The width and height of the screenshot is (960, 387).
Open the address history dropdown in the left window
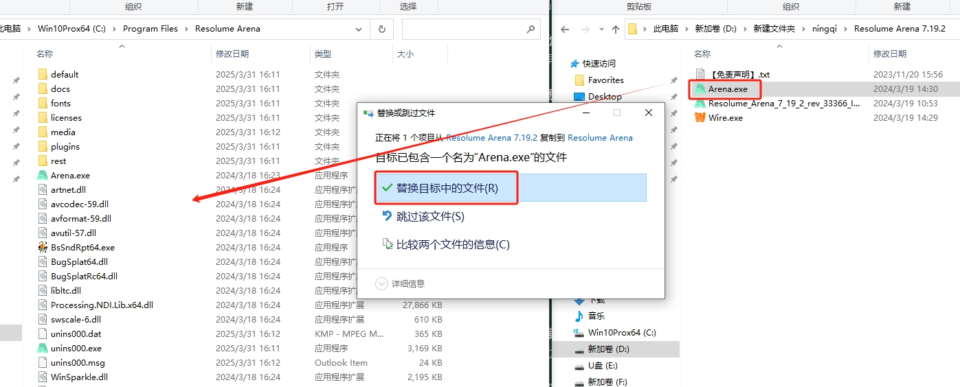(359, 29)
